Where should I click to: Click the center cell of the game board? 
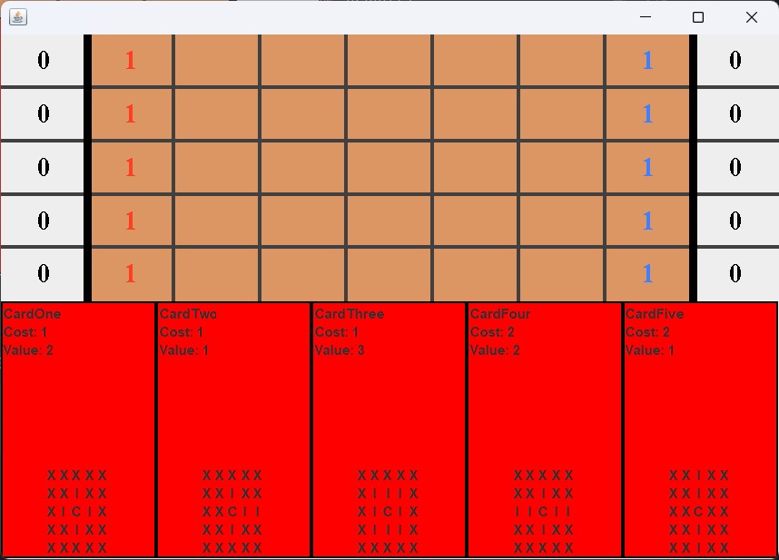(389, 167)
